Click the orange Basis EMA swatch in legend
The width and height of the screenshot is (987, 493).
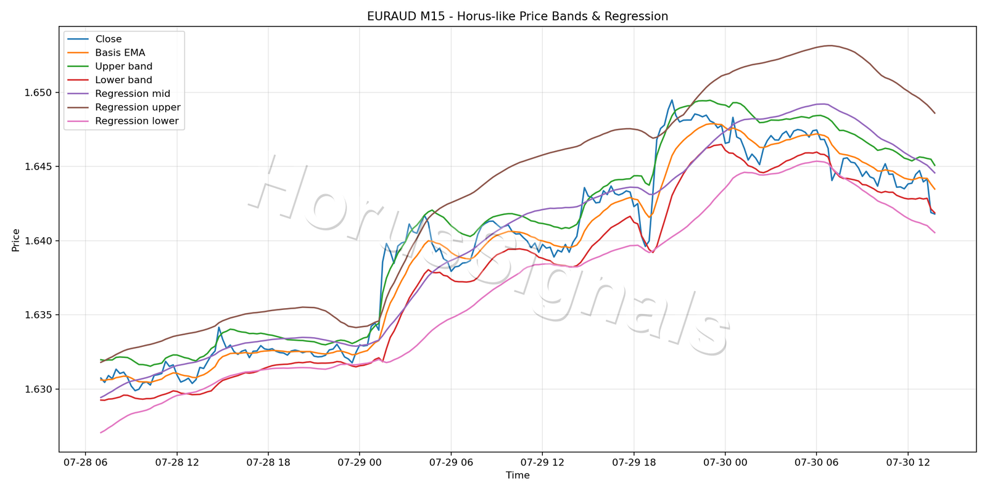pos(78,53)
